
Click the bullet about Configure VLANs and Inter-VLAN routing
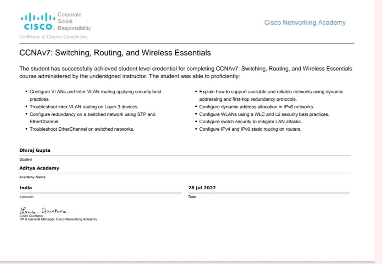[95, 95]
